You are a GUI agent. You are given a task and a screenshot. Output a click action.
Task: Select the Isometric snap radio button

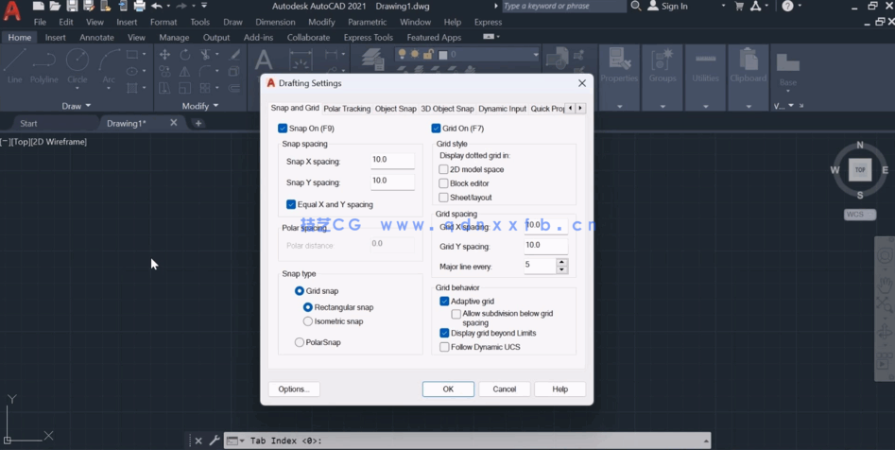[x=308, y=321]
